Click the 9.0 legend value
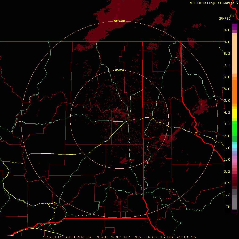Image resolution: width=239 pixels, height=239 pixels. 227,42
